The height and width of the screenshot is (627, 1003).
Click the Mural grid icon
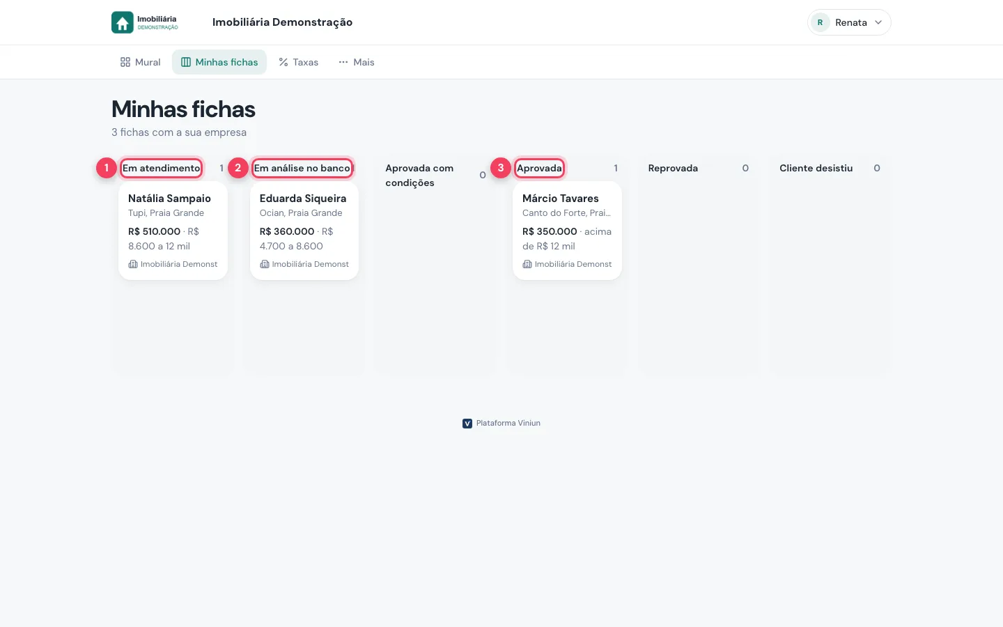[125, 62]
